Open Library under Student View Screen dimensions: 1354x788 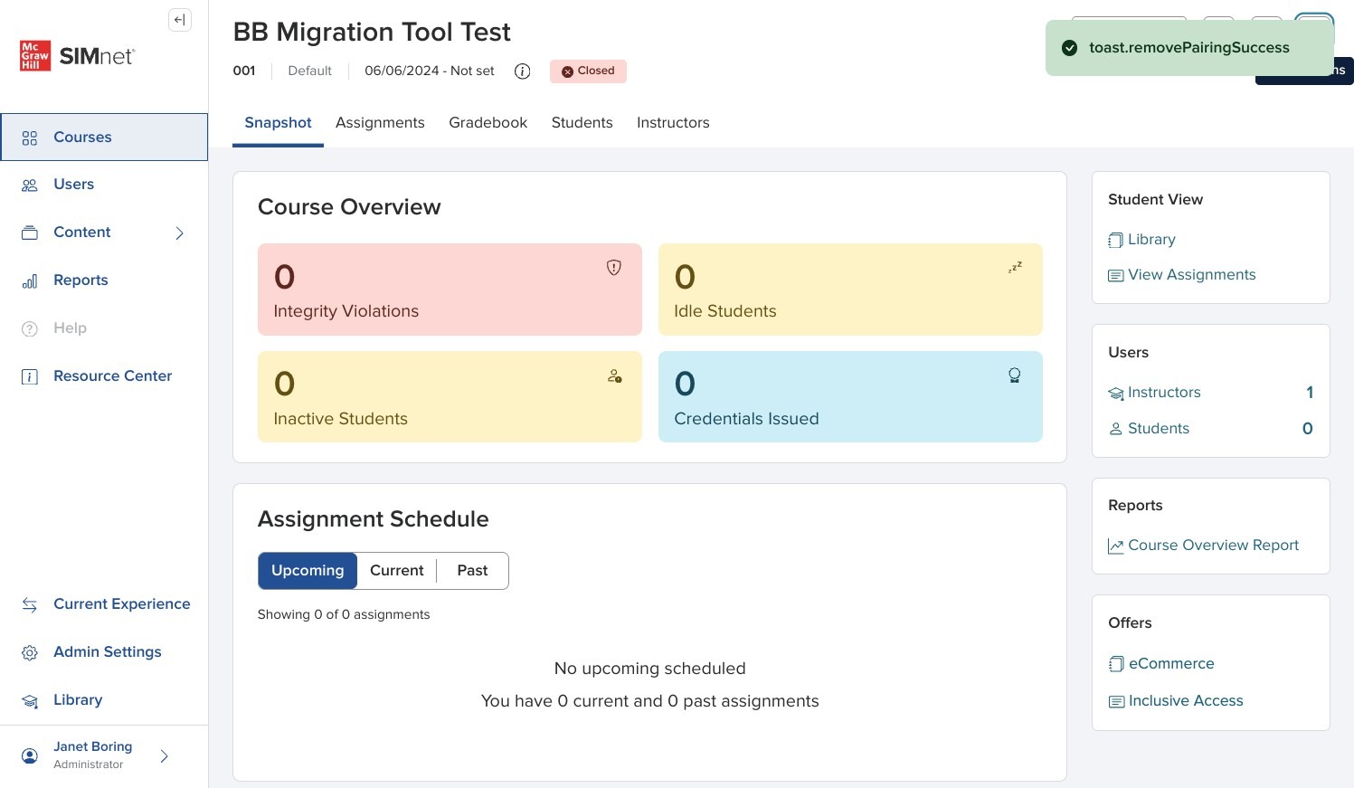coord(1142,240)
